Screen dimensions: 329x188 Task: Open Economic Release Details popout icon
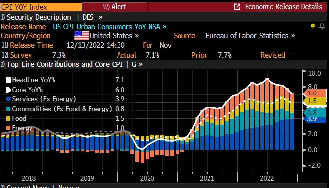click(x=237, y=7)
